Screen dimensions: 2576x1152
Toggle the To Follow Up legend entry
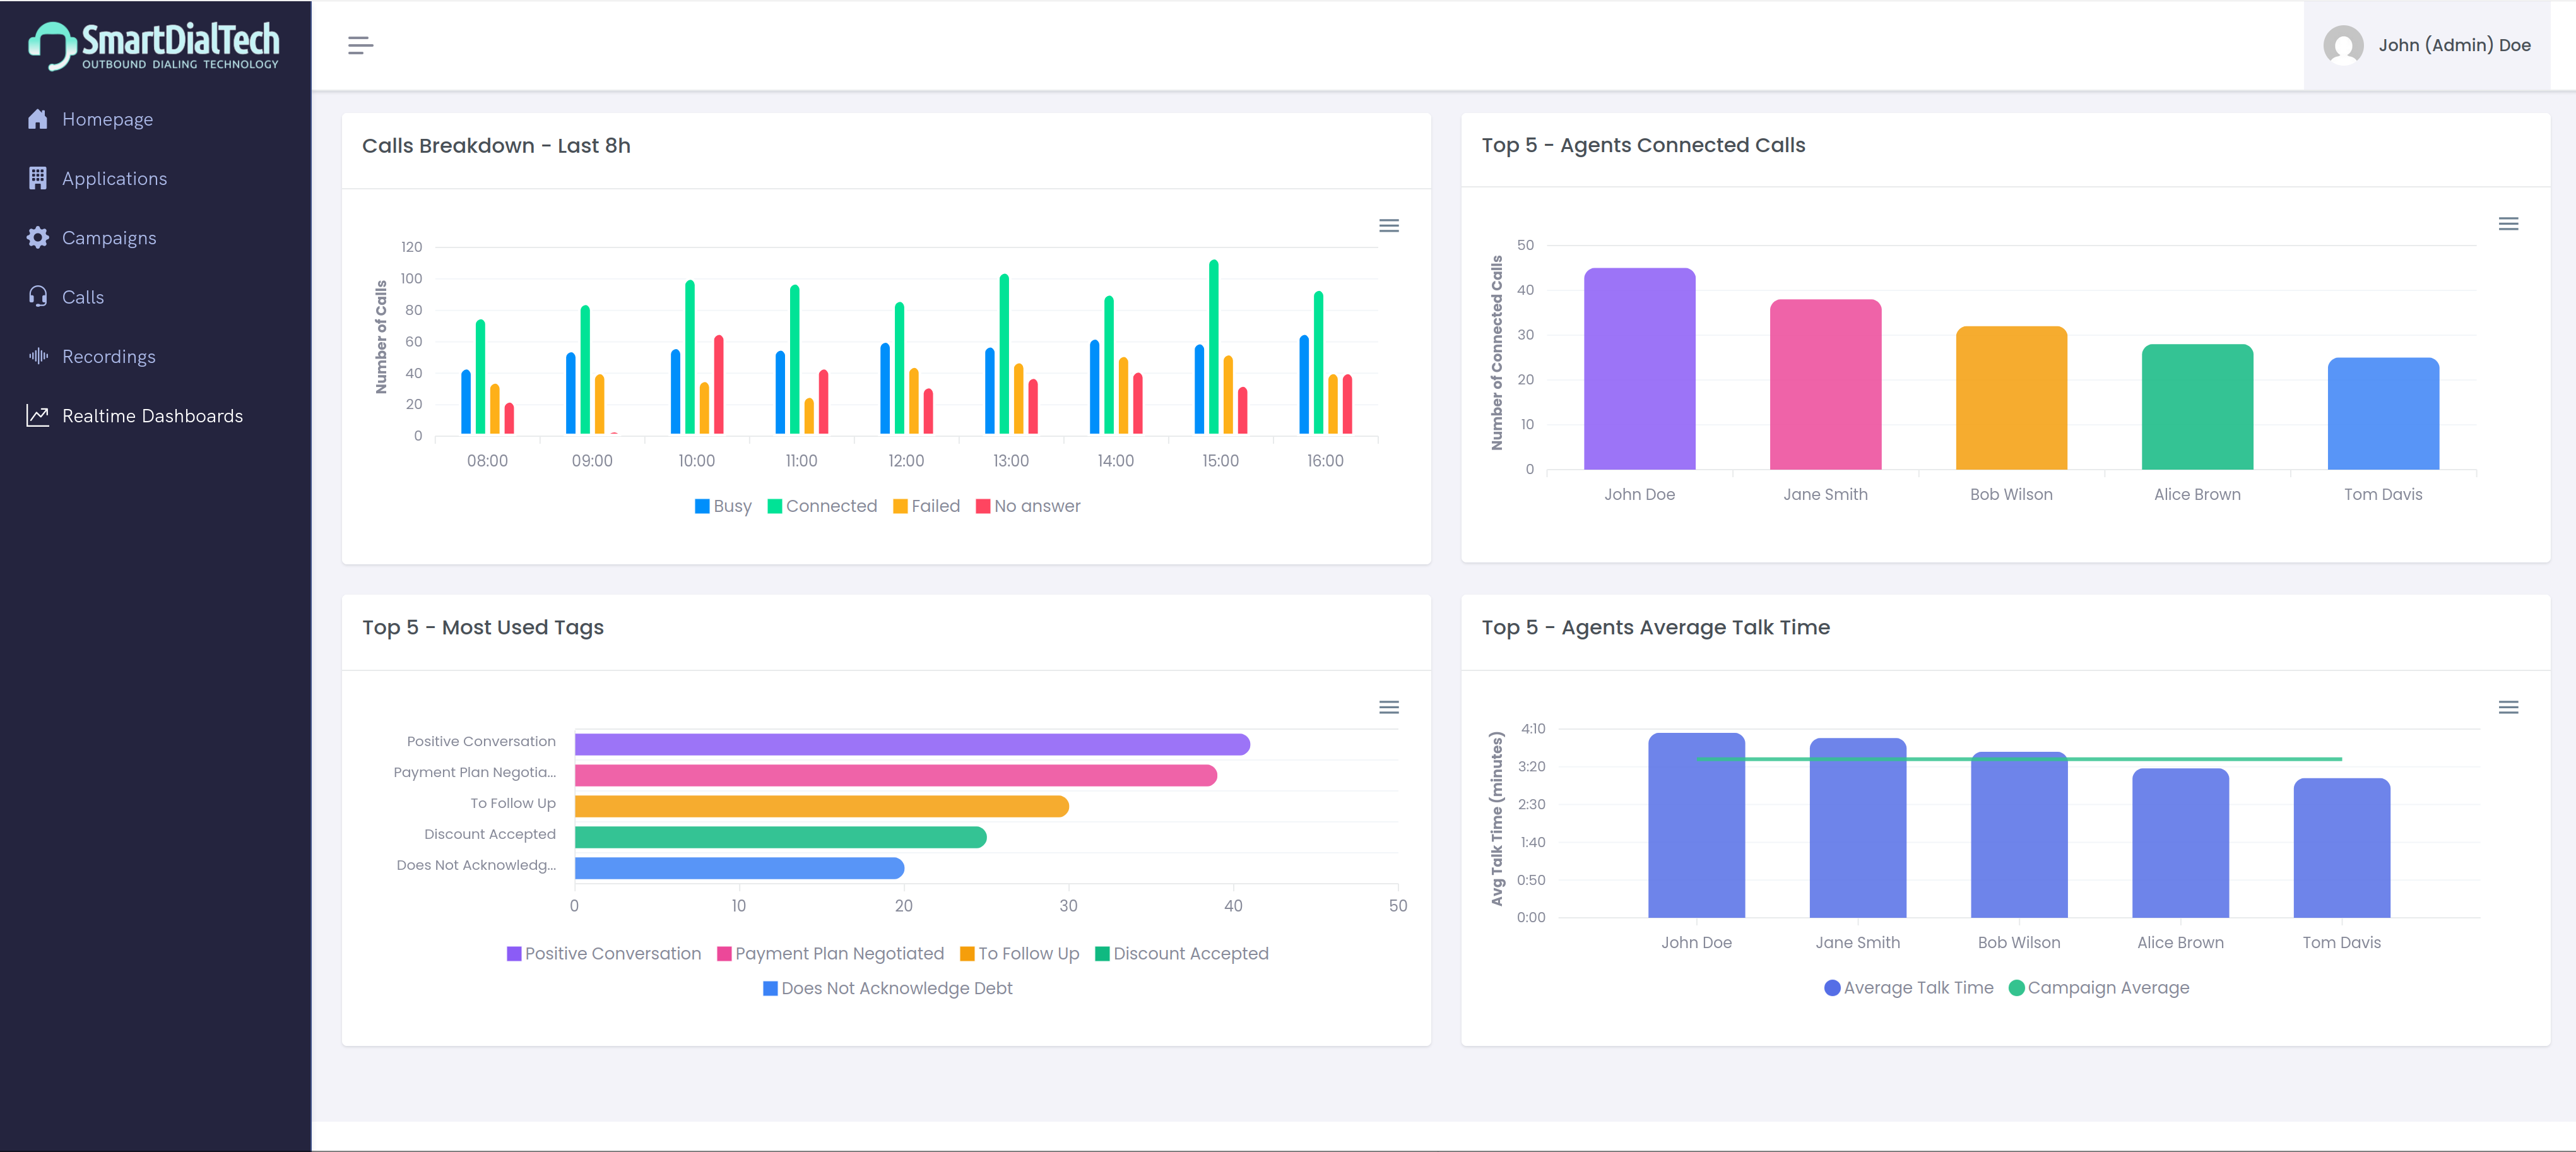tap(1019, 954)
